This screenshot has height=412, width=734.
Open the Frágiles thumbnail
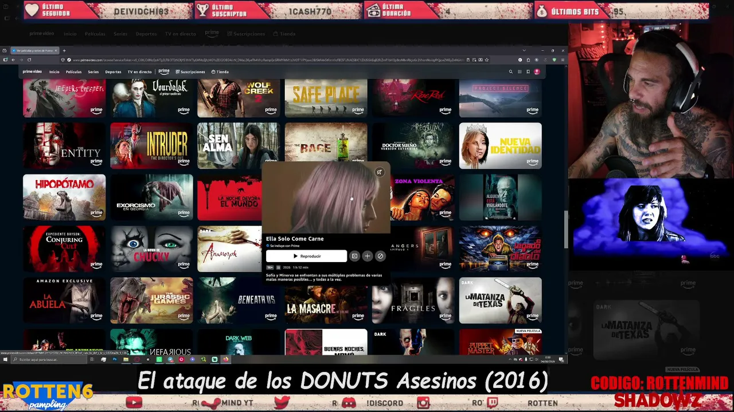coord(413,300)
